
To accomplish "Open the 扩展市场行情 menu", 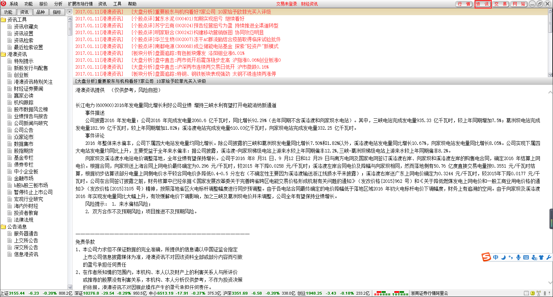I will click(x=81, y=4).
